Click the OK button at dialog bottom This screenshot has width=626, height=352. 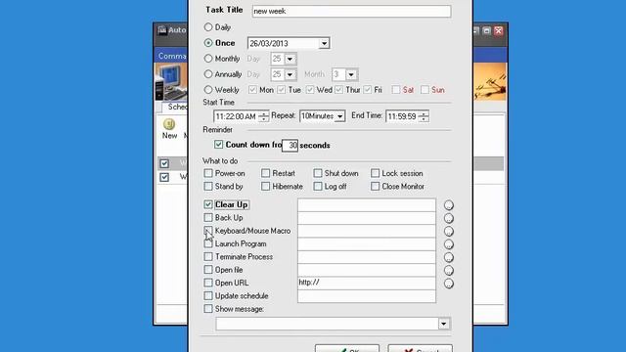[347, 348]
